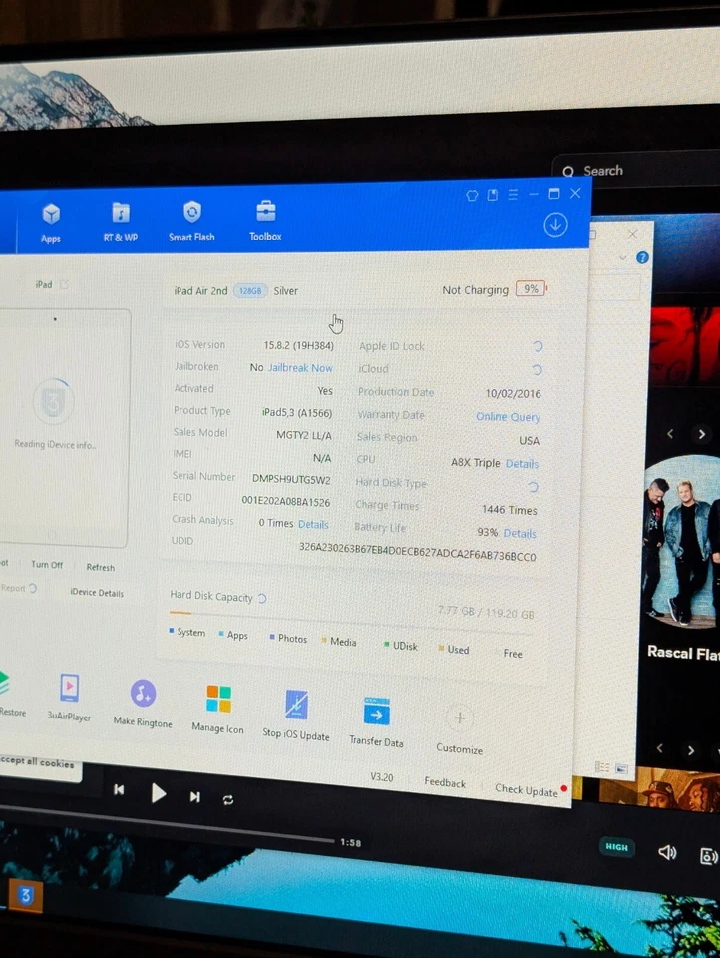The image size is (720, 958).
Task: Open Crash Analysis Details link
Action: pos(313,524)
